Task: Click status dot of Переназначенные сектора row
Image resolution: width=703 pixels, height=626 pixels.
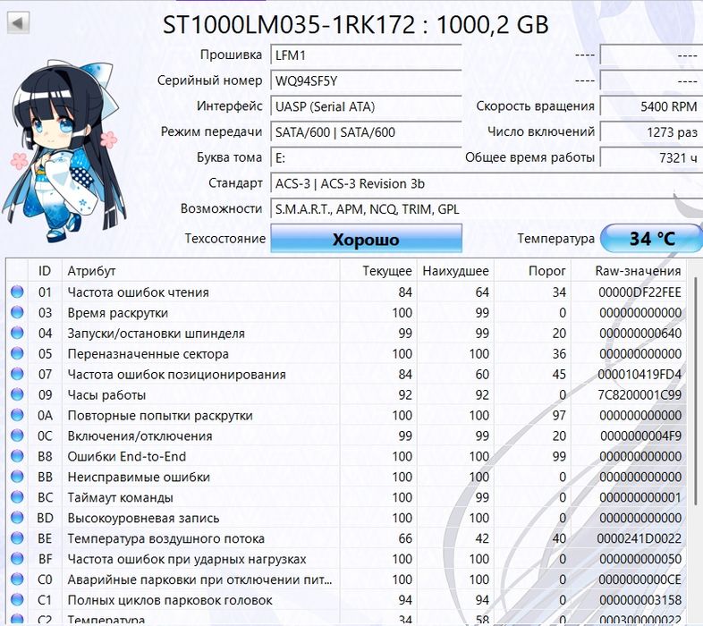Action: pos(17,354)
